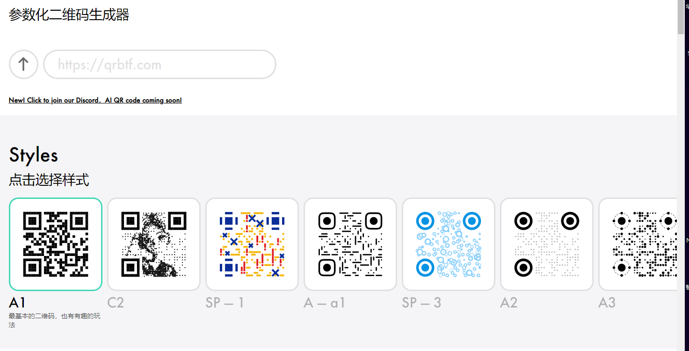Click the C2 style label
The image size is (689, 351).
(116, 303)
